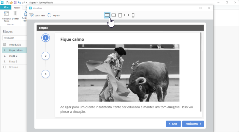Undo with the quick access arrow
Image resolution: width=239 pixels, height=132 pixels.
19,3
